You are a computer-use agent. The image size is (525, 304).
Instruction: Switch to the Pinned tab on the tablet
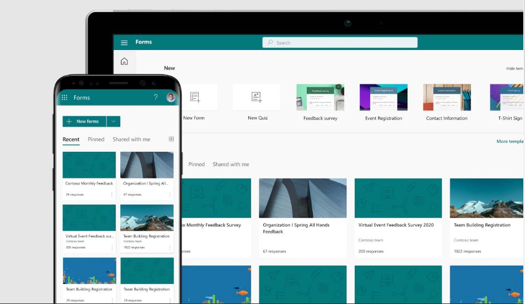(x=196, y=165)
